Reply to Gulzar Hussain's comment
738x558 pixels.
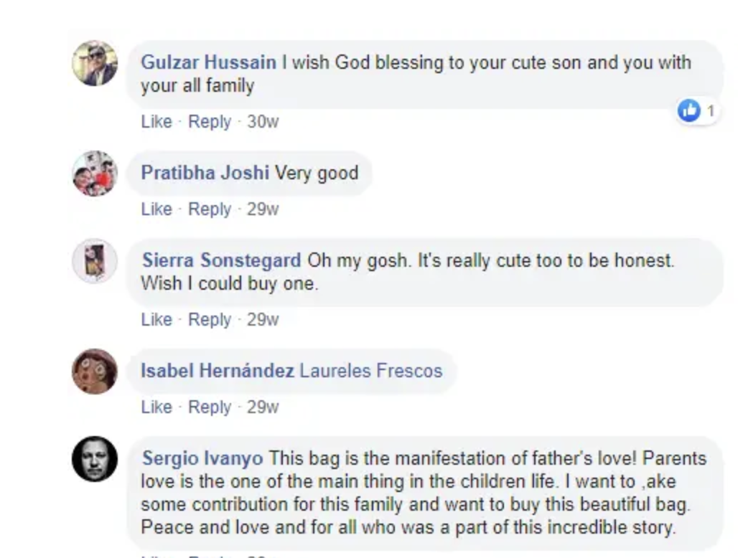coord(209,122)
